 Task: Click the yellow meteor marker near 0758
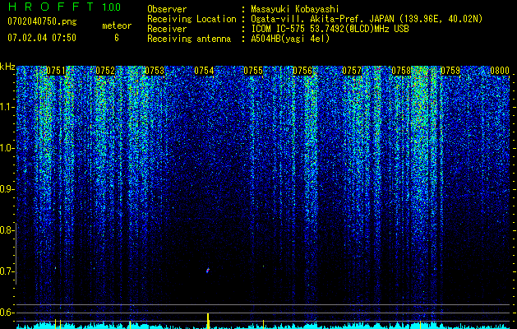click(x=420, y=324)
